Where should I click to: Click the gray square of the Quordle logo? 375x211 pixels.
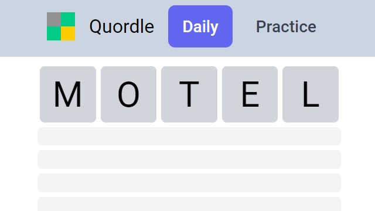click(x=54, y=19)
